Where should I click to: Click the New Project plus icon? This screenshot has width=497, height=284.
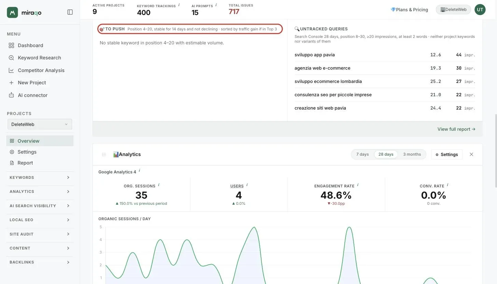coord(11,83)
